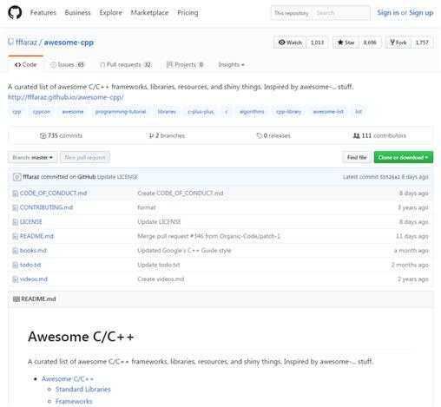This screenshot has width=441, height=407.
Task: Expand the Clone or download dropdown
Action: [404, 157]
